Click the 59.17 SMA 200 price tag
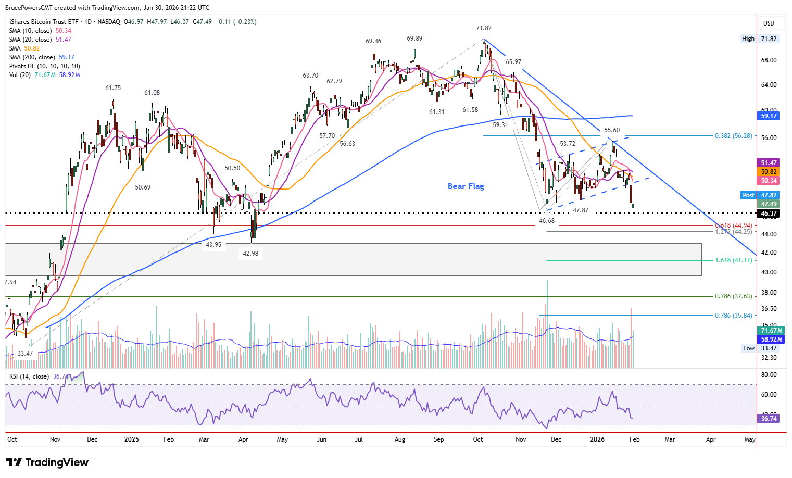Viewport: 792px width, 478px height. [769, 116]
